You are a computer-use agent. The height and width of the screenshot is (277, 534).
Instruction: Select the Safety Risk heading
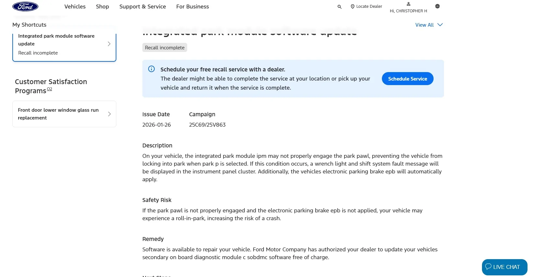(157, 200)
